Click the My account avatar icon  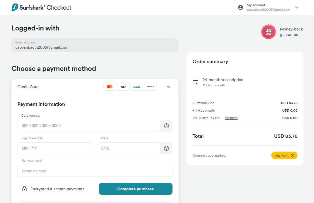pyautogui.click(x=240, y=7)
